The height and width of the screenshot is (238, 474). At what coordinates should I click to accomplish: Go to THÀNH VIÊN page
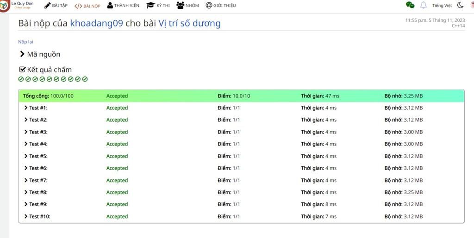pyautogui.click(x=127, y=6)
